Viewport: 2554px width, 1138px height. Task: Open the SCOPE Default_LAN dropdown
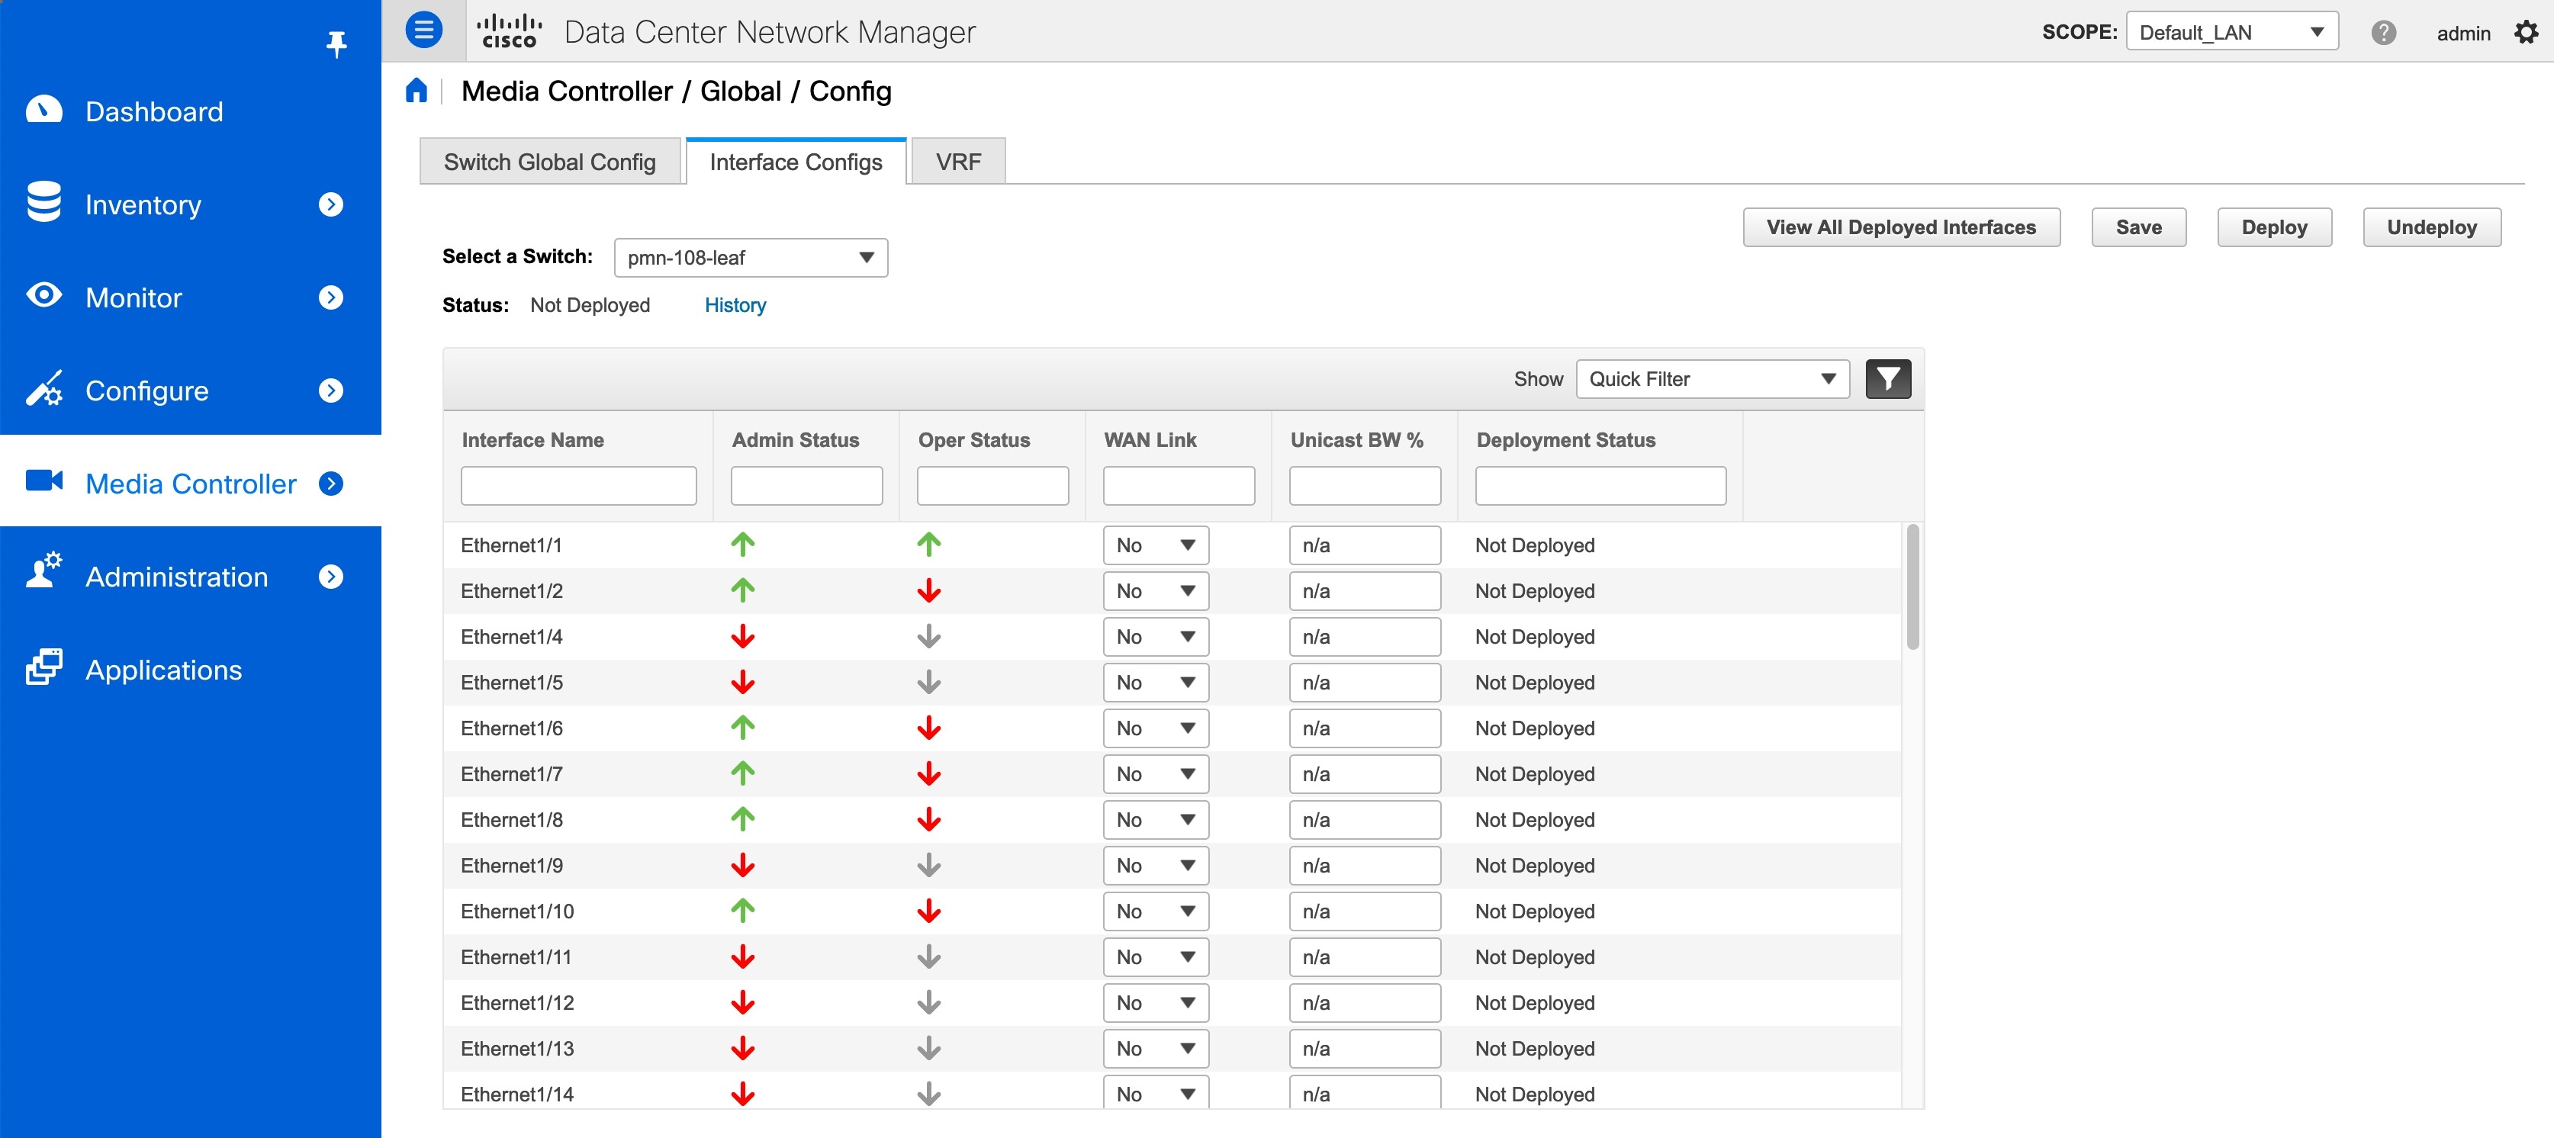pyautogui.click(x=2232, y=32)
